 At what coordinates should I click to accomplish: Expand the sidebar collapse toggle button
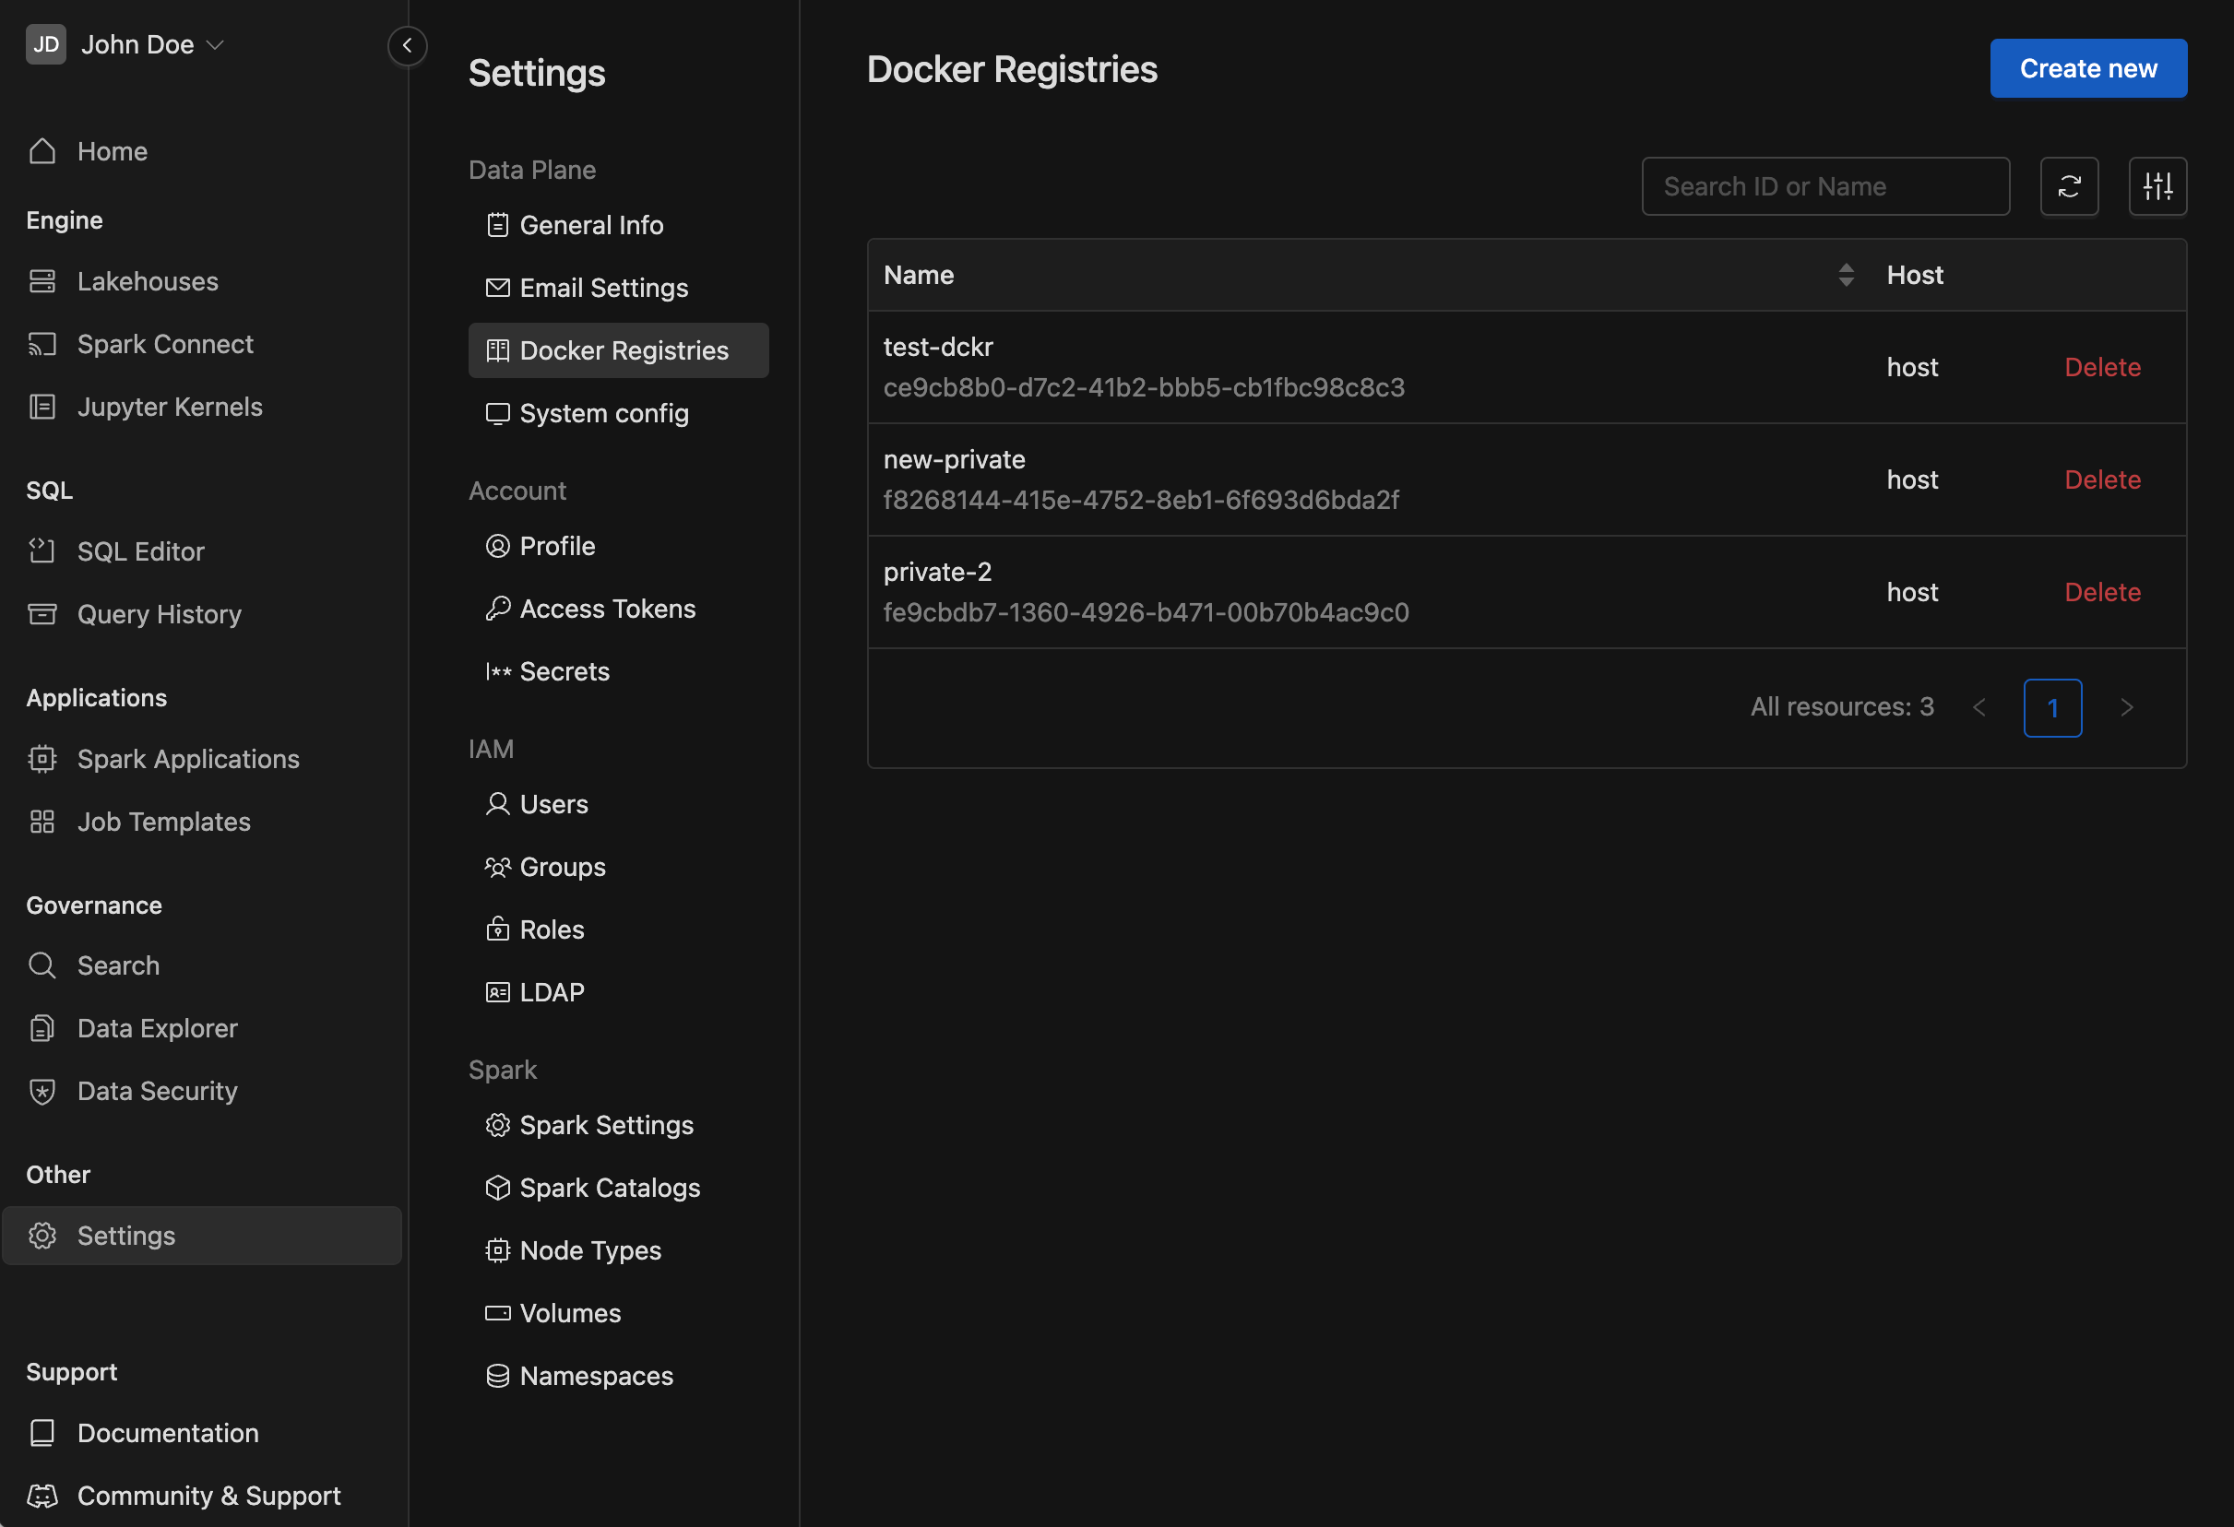[x=408, y=44]
